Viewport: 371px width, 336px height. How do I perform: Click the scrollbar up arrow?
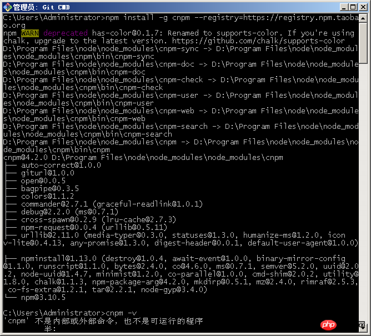click(x=363, y=18)
